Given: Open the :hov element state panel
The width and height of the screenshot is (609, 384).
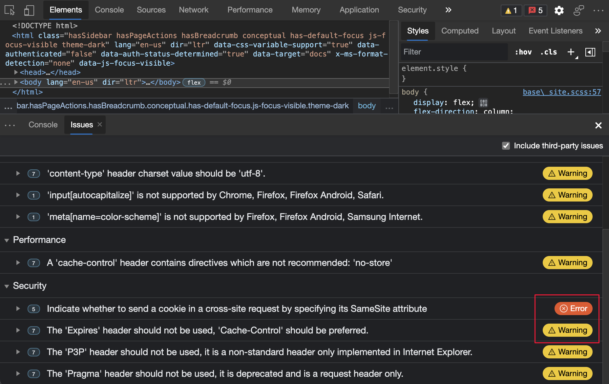Looking at the screenshot, I should [523, 52].
